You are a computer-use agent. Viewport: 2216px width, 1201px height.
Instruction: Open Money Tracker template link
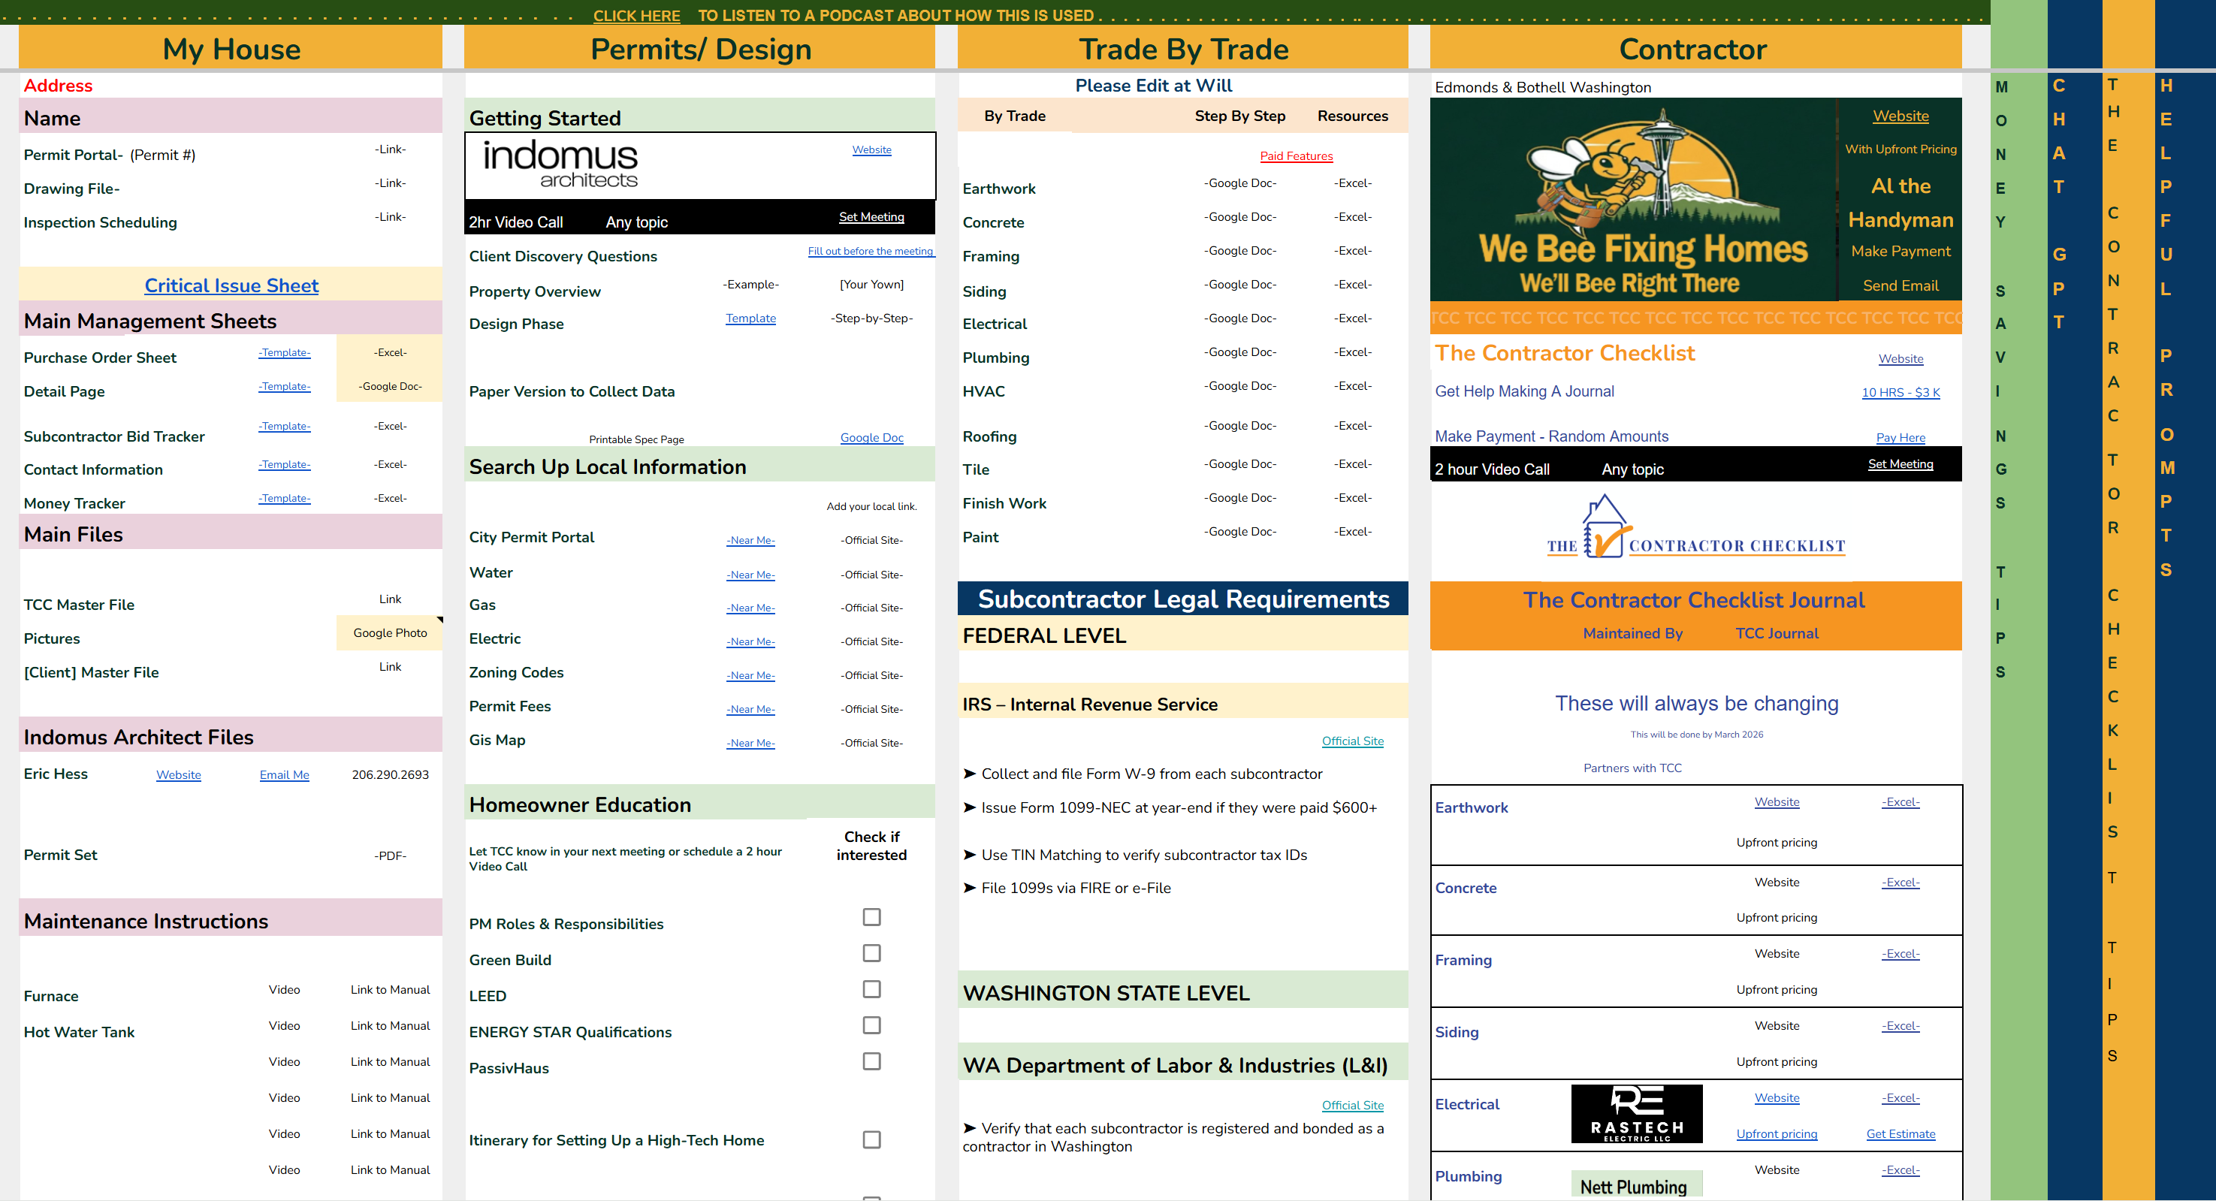pyautogui.click(x=285, y=498)
